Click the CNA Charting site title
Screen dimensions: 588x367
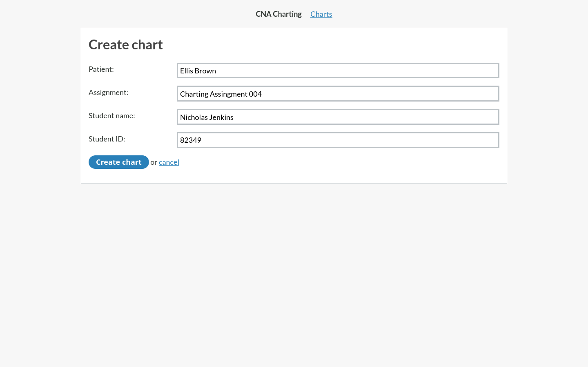pyautogui.click(x=278, y=14)
